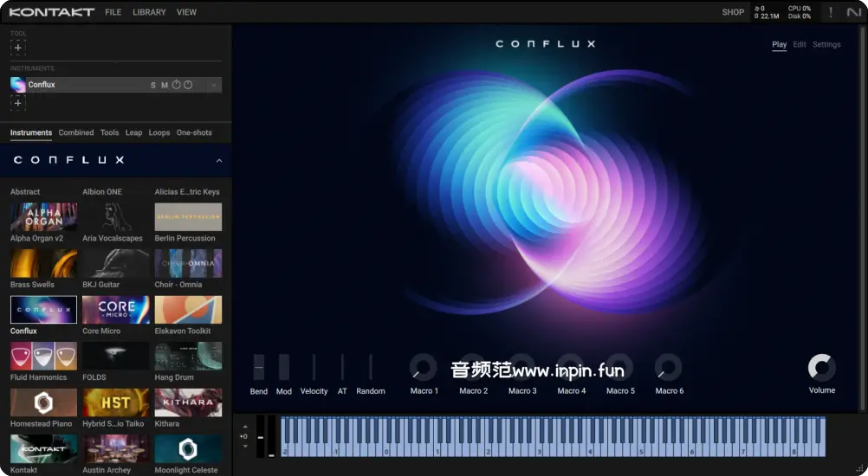The height and width of the screenshot is (476, 868).
Task: Open the SHOP link
Action: tap(733, 12)
